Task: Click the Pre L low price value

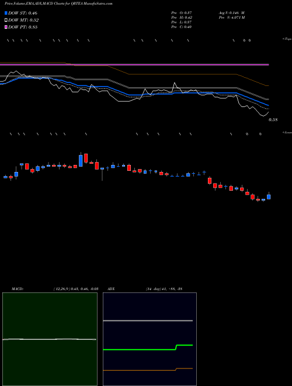Action: [x=188, y=22]
